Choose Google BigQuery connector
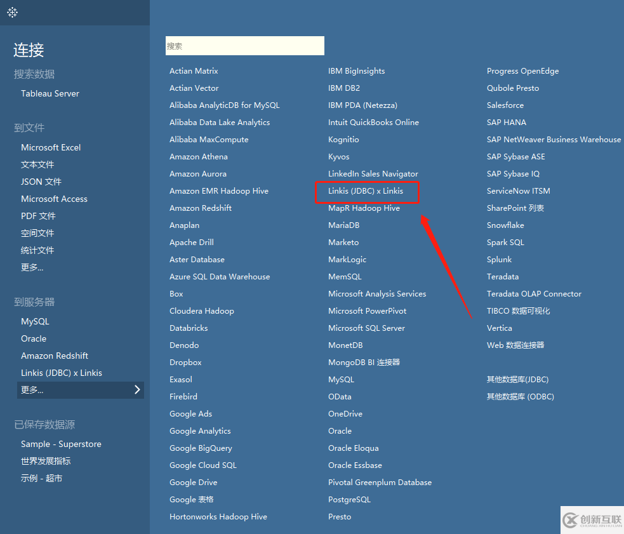 point(201,448)
